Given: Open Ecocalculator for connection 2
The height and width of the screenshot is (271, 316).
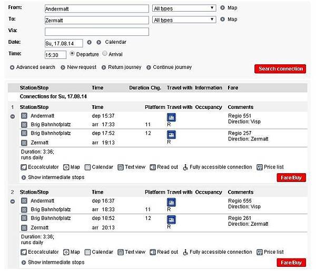Looking at the screenshot, I should coord(39,252).
